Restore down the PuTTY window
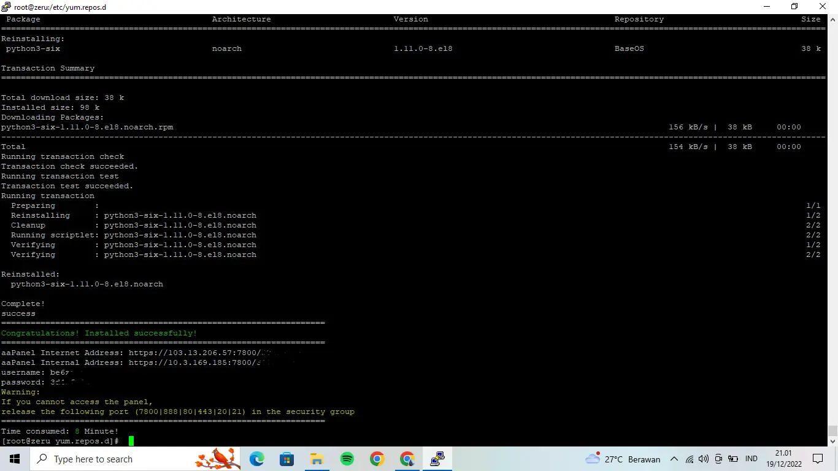This screenshot has width=838, height=471. point(794,7)
